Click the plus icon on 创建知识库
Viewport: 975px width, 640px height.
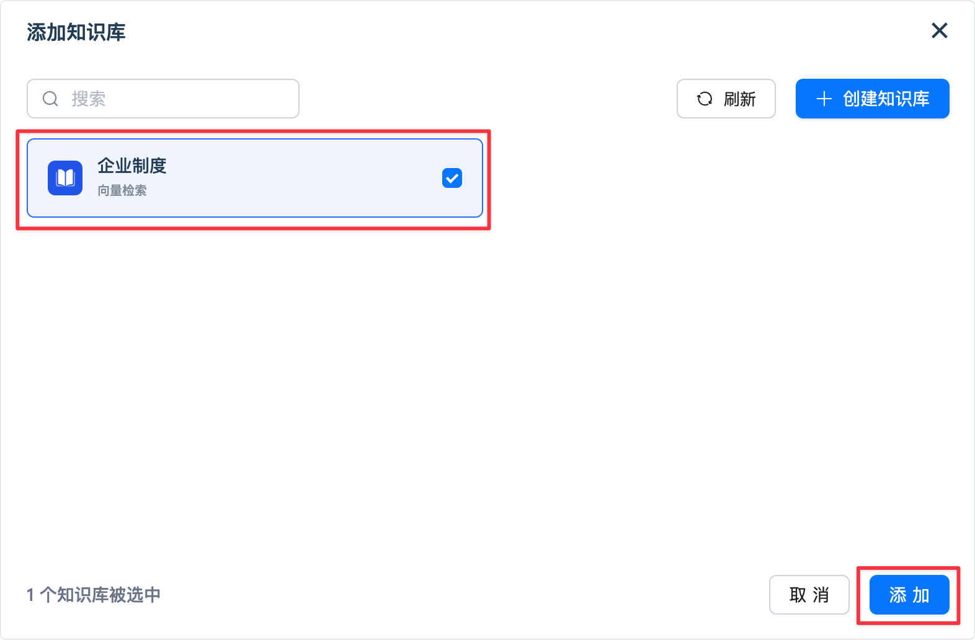824,99
